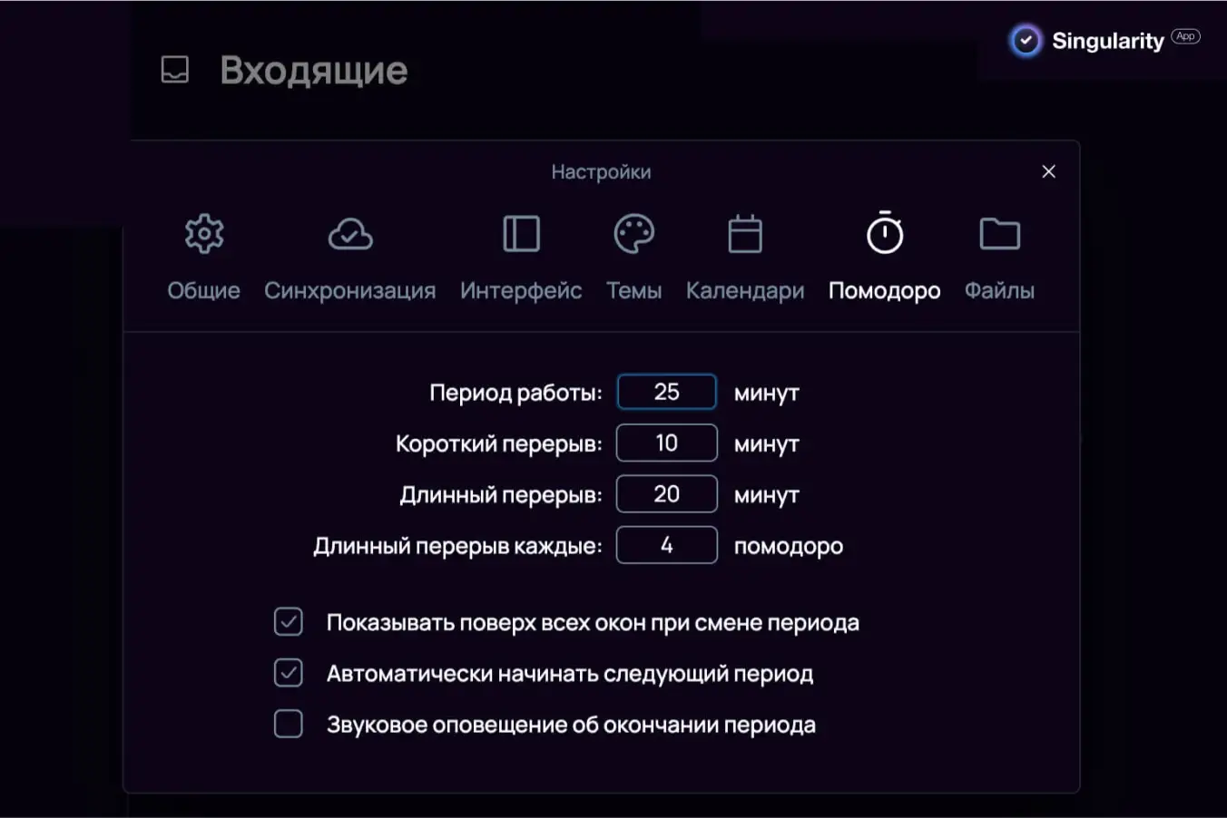Screen dimensions: 1227x818
Task: Switch to the Интерфейс tab label
Action: pyautogui.click(x=521, y=290)
